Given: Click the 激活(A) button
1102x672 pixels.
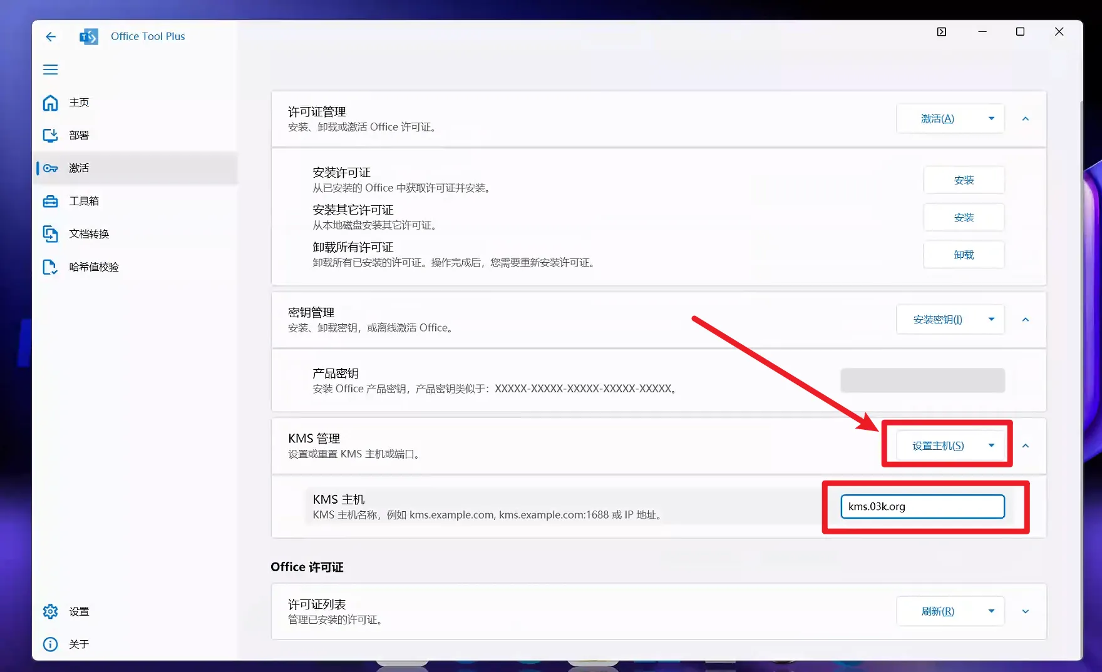Looking at the screenshot, I should 937,119.
